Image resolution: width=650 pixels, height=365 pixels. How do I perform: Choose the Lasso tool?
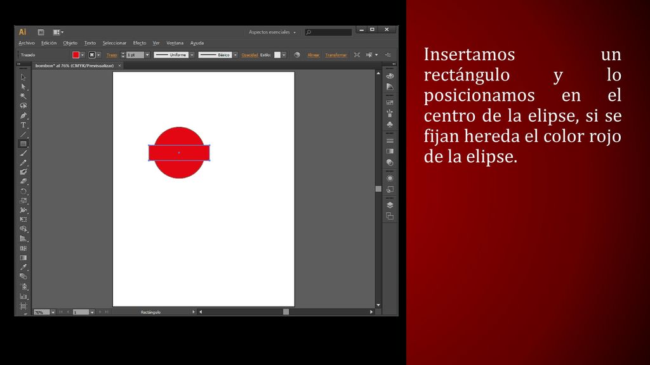coord(23,106)
